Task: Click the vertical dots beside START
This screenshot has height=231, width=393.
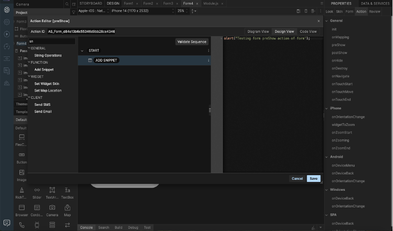Action: pyautogui.click(x=209, y=51)
